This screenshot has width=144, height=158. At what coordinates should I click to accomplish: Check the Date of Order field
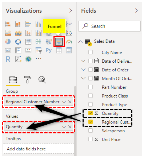(91, 70)
